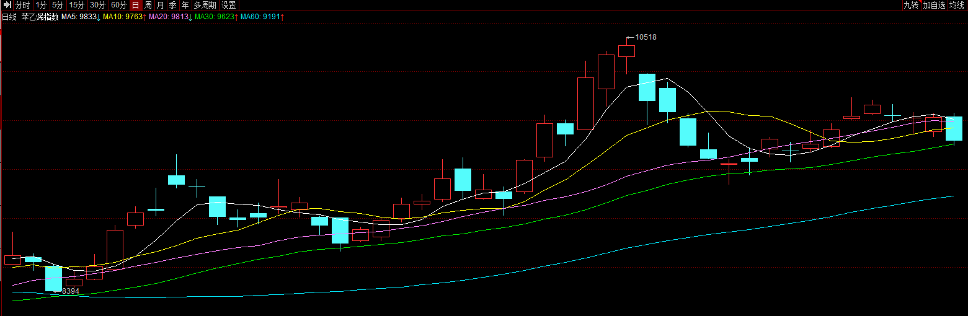The image size is (968, 316).
Task: Click the arrow-to-bar icon before 分时
Action: pyautogui.click(x=7, y=5)
